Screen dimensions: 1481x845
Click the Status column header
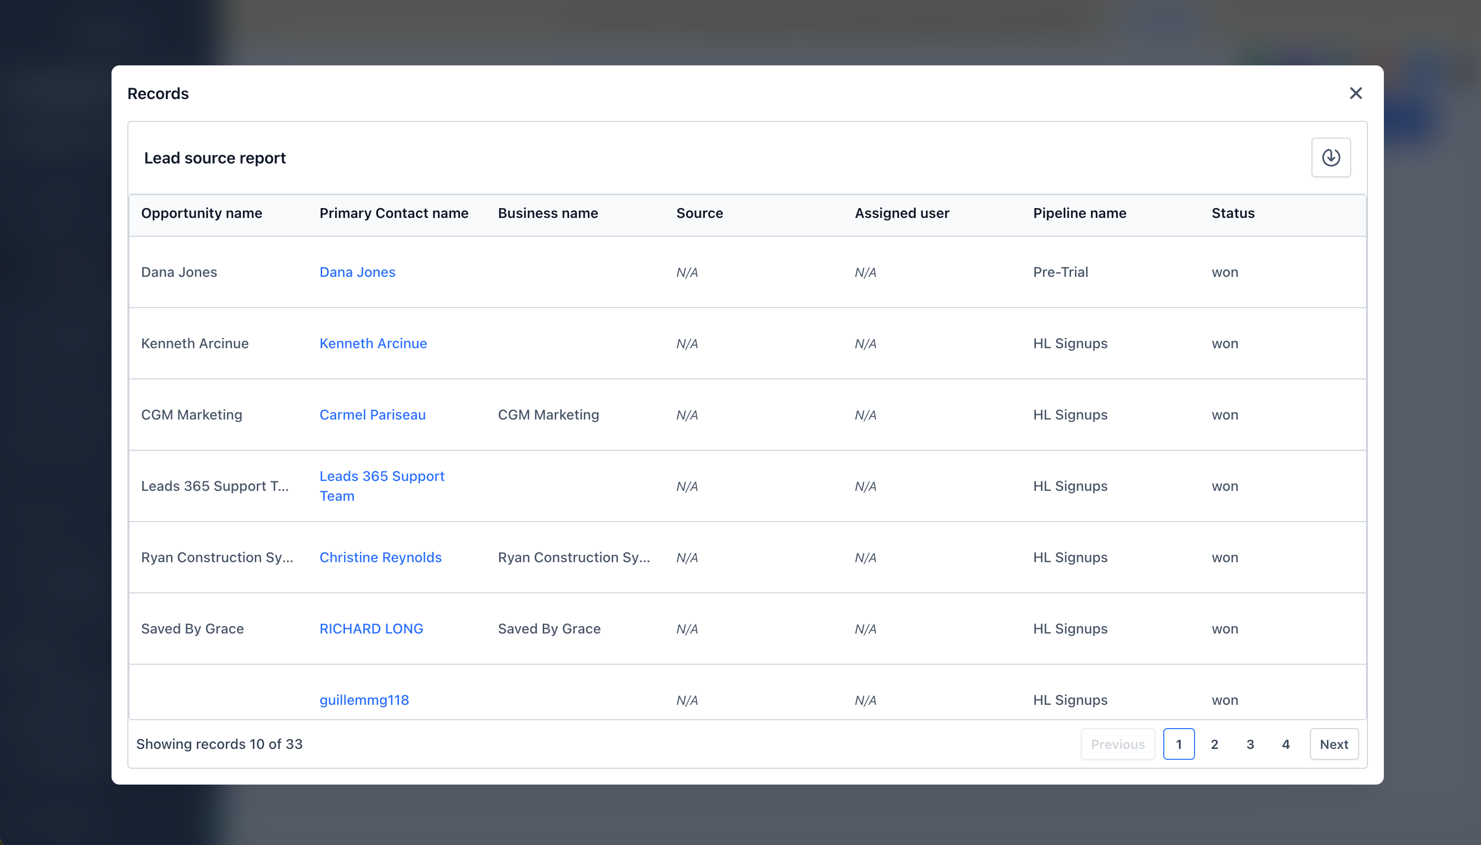[1233, 213]
